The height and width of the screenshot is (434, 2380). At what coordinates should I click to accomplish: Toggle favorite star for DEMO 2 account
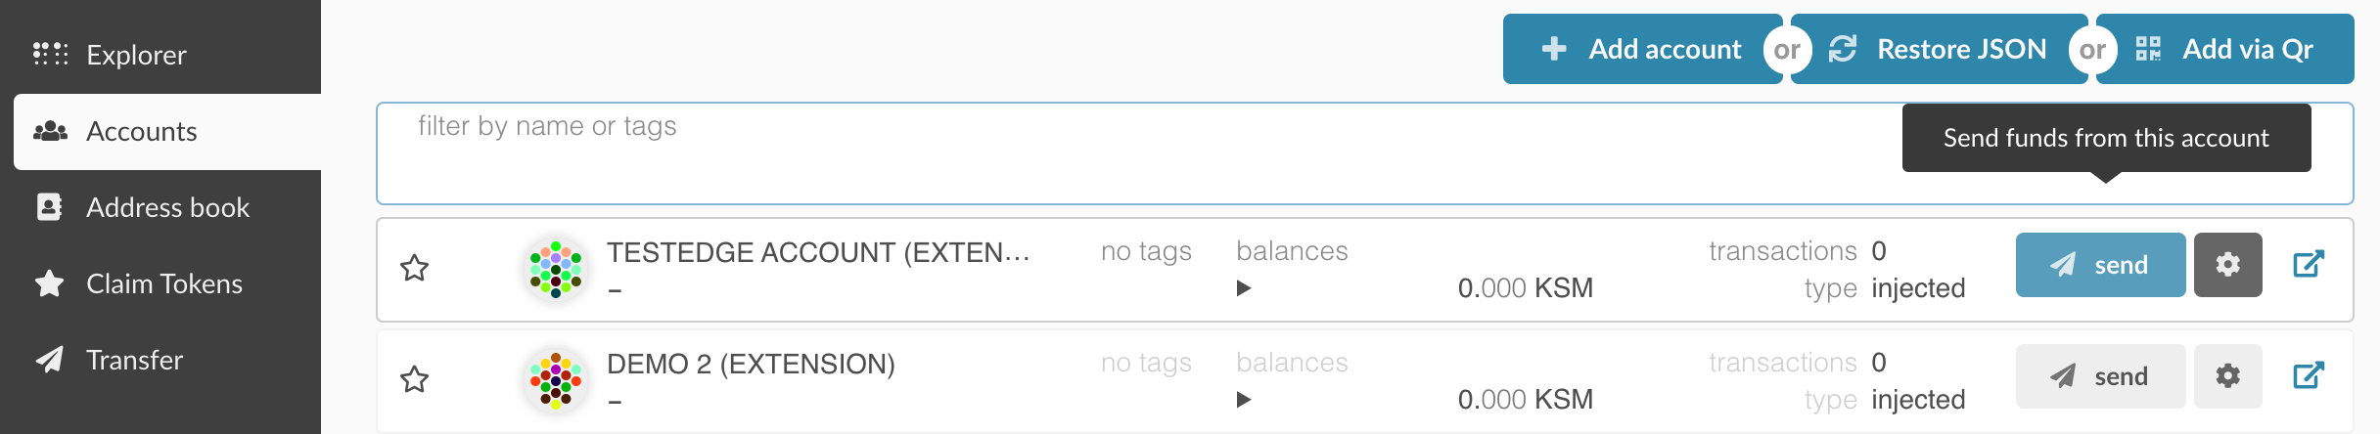click(x=415, y=379)
